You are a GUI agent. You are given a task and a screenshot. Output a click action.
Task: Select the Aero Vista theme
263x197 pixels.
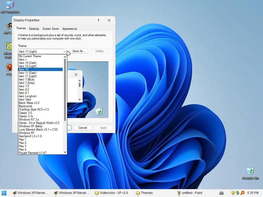40,100
